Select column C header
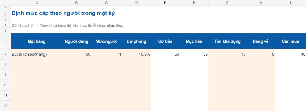This screenshot has height=111, width=306. pyautogui.click(x=106, y=3)
